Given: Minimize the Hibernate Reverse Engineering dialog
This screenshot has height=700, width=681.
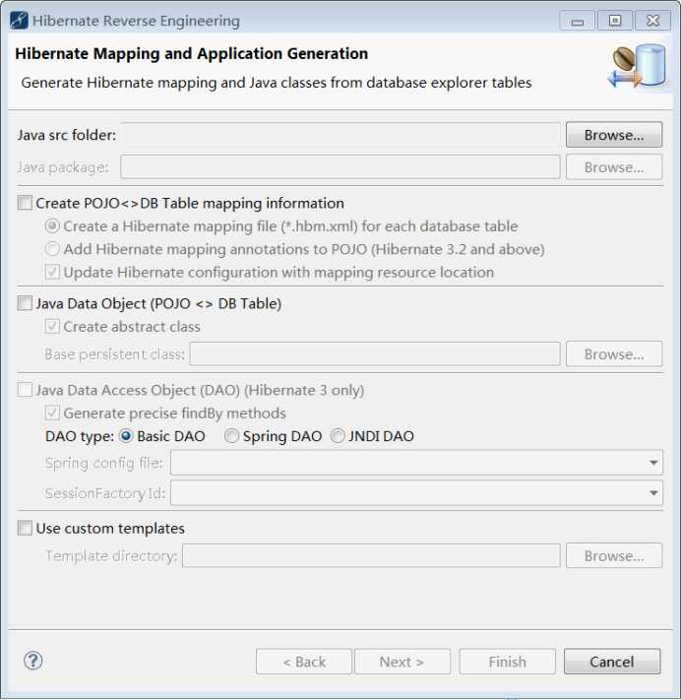Looking at the screenshot, I should pos(577,21).
